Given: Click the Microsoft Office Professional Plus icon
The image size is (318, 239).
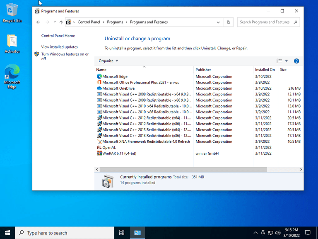Looking at the screenshot, I should 99,82.
